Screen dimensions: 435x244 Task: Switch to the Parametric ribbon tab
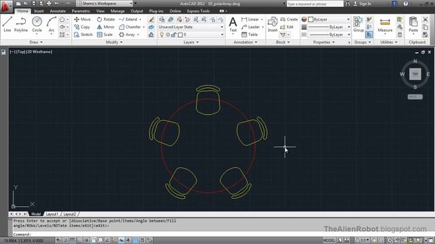tap(81, 11)
